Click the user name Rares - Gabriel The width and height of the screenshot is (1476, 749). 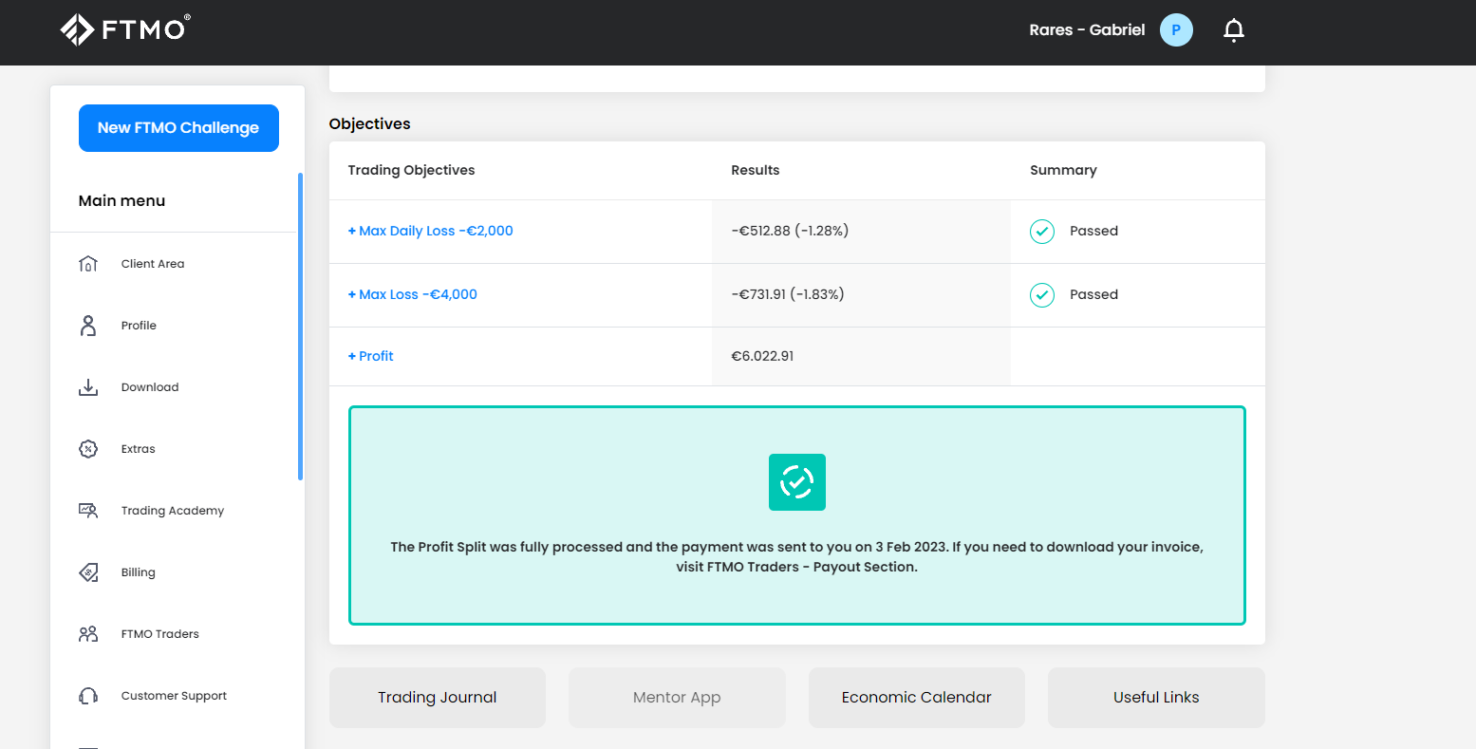(1087, 30)
